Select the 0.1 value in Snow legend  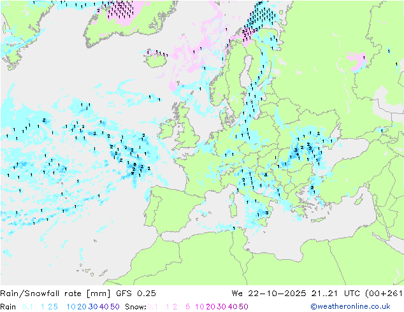click(x=152, y=307)
